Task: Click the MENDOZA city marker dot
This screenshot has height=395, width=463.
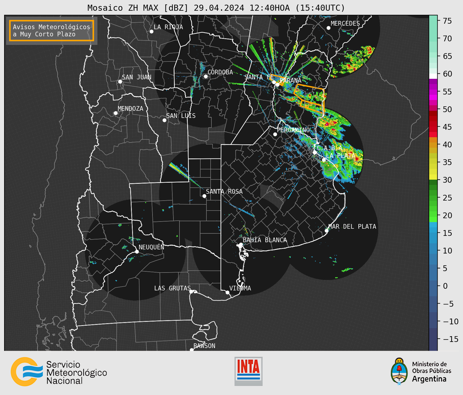Action: (x=116, y=113)
